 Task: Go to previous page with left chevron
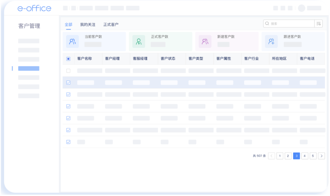pos(271,156)
